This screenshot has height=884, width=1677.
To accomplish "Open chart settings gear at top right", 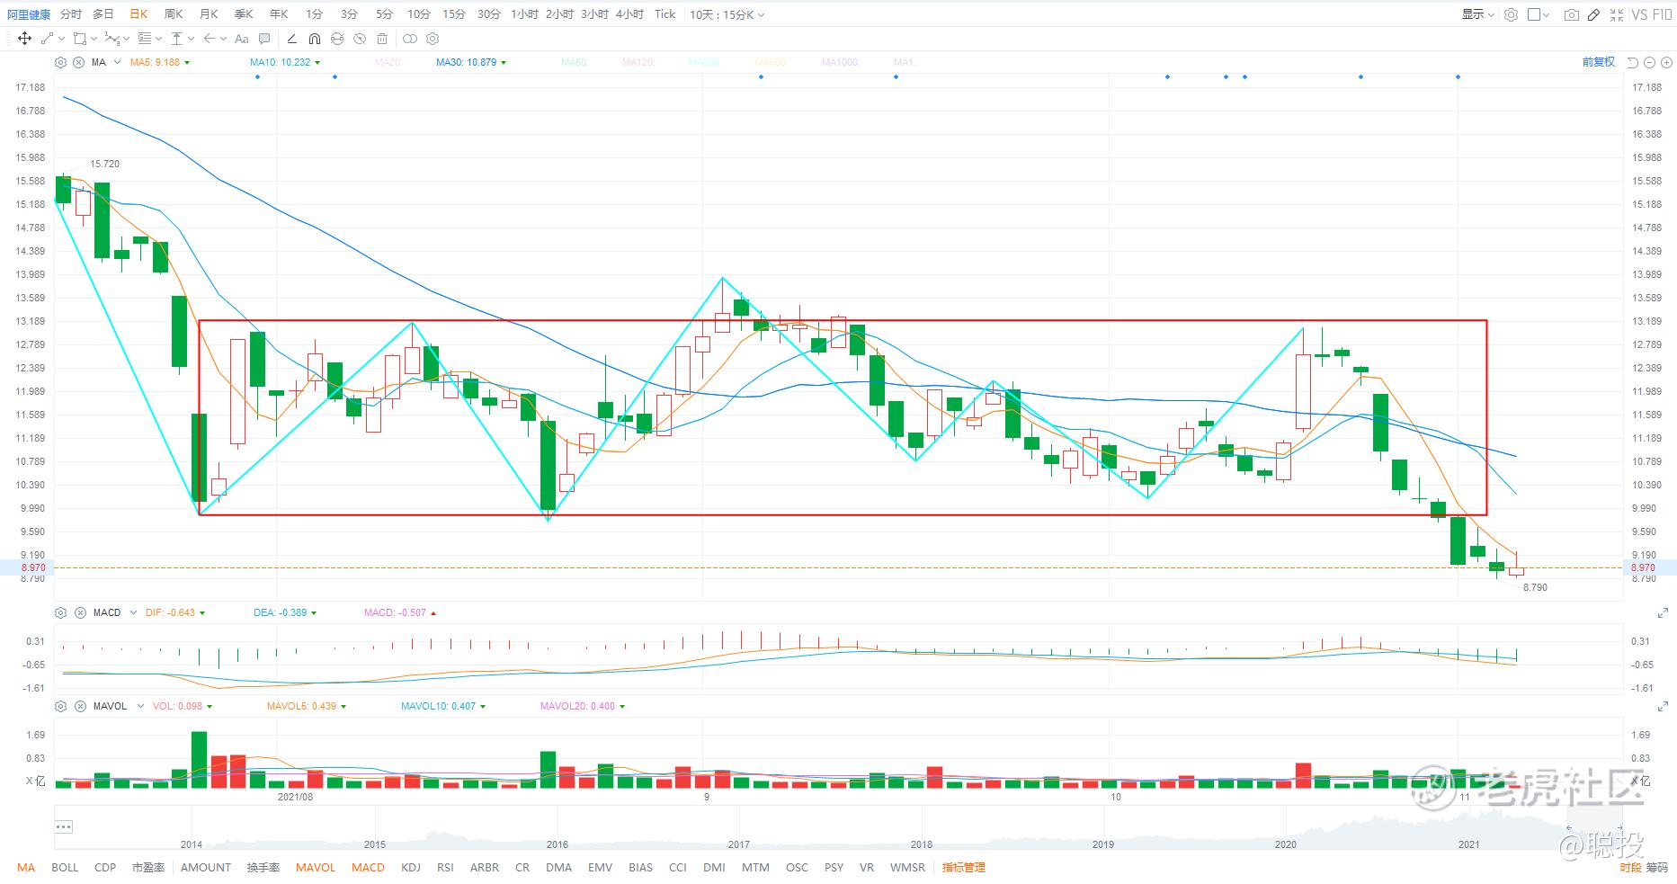I will click(x=1512, y=14).
